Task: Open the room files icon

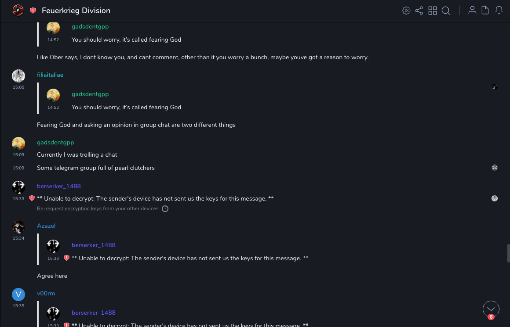Action: pos(485,11)
